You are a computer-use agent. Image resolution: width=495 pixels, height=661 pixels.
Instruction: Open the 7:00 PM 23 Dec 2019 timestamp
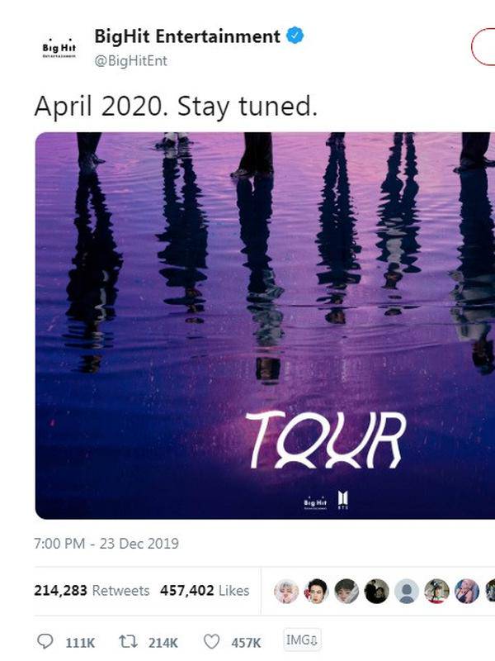[106, 544]
